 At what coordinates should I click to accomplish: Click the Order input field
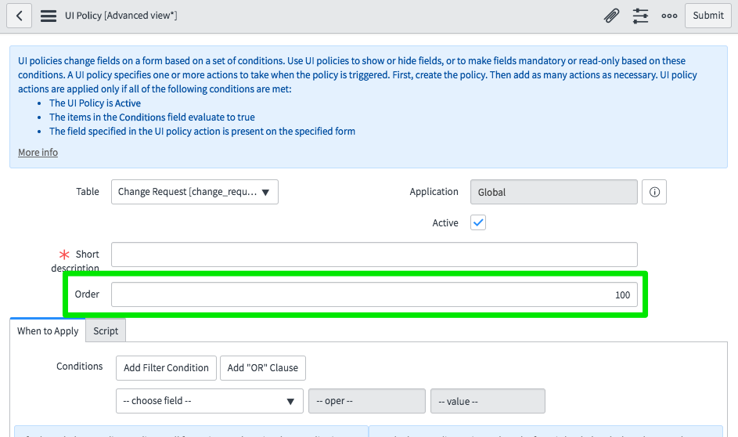[374, 294]
